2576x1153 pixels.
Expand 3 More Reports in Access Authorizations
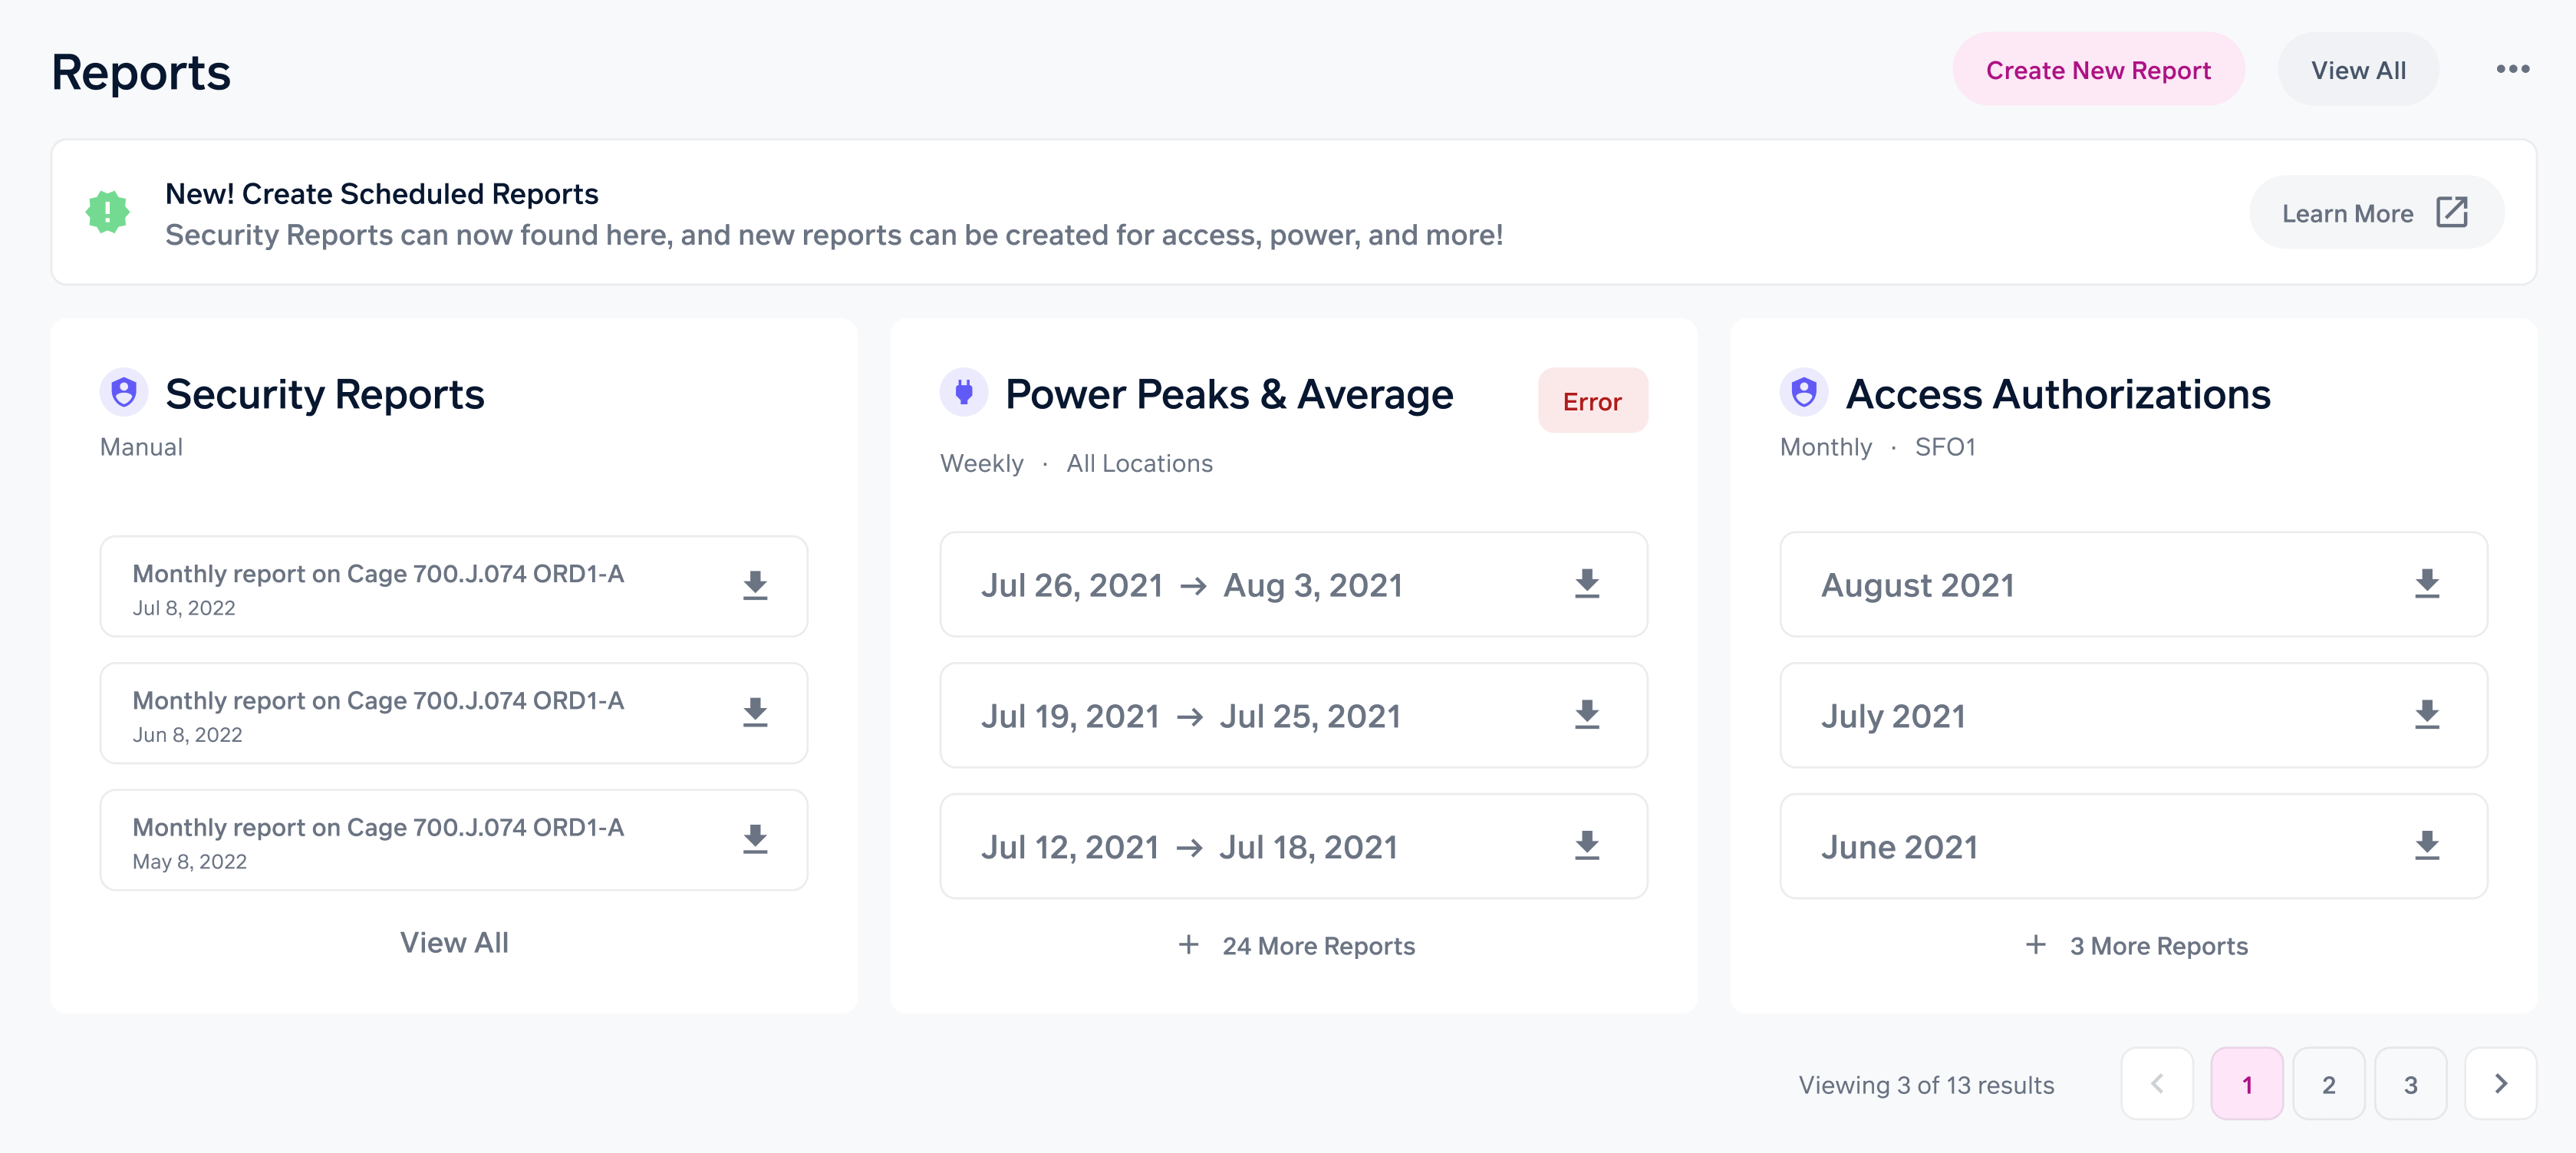click(x=2136, y=945)
